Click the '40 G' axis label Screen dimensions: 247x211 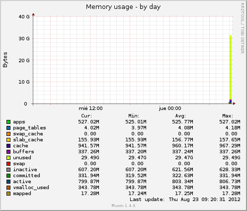24,17
